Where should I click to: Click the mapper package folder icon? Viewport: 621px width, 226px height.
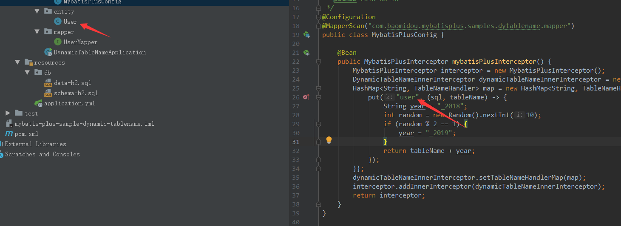click(48, 32)
